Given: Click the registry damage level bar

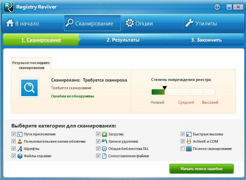Looking at the screenshot, I should (x=183, y=92).
